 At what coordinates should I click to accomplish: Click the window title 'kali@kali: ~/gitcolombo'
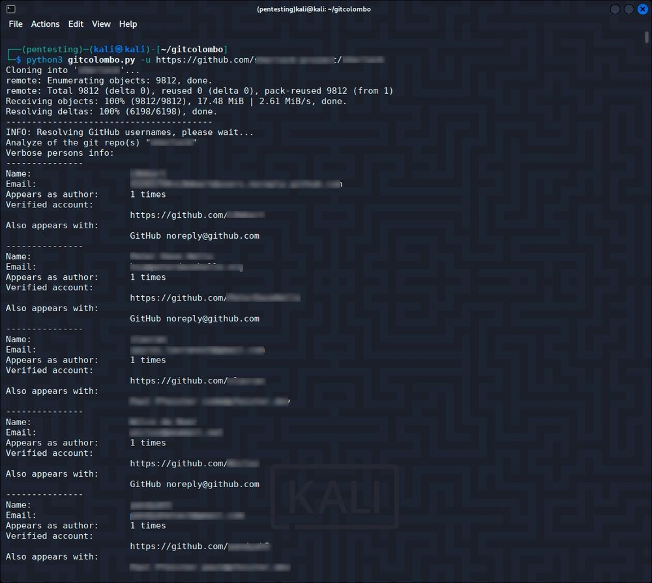pyautogui.click(x=314, y=9)
